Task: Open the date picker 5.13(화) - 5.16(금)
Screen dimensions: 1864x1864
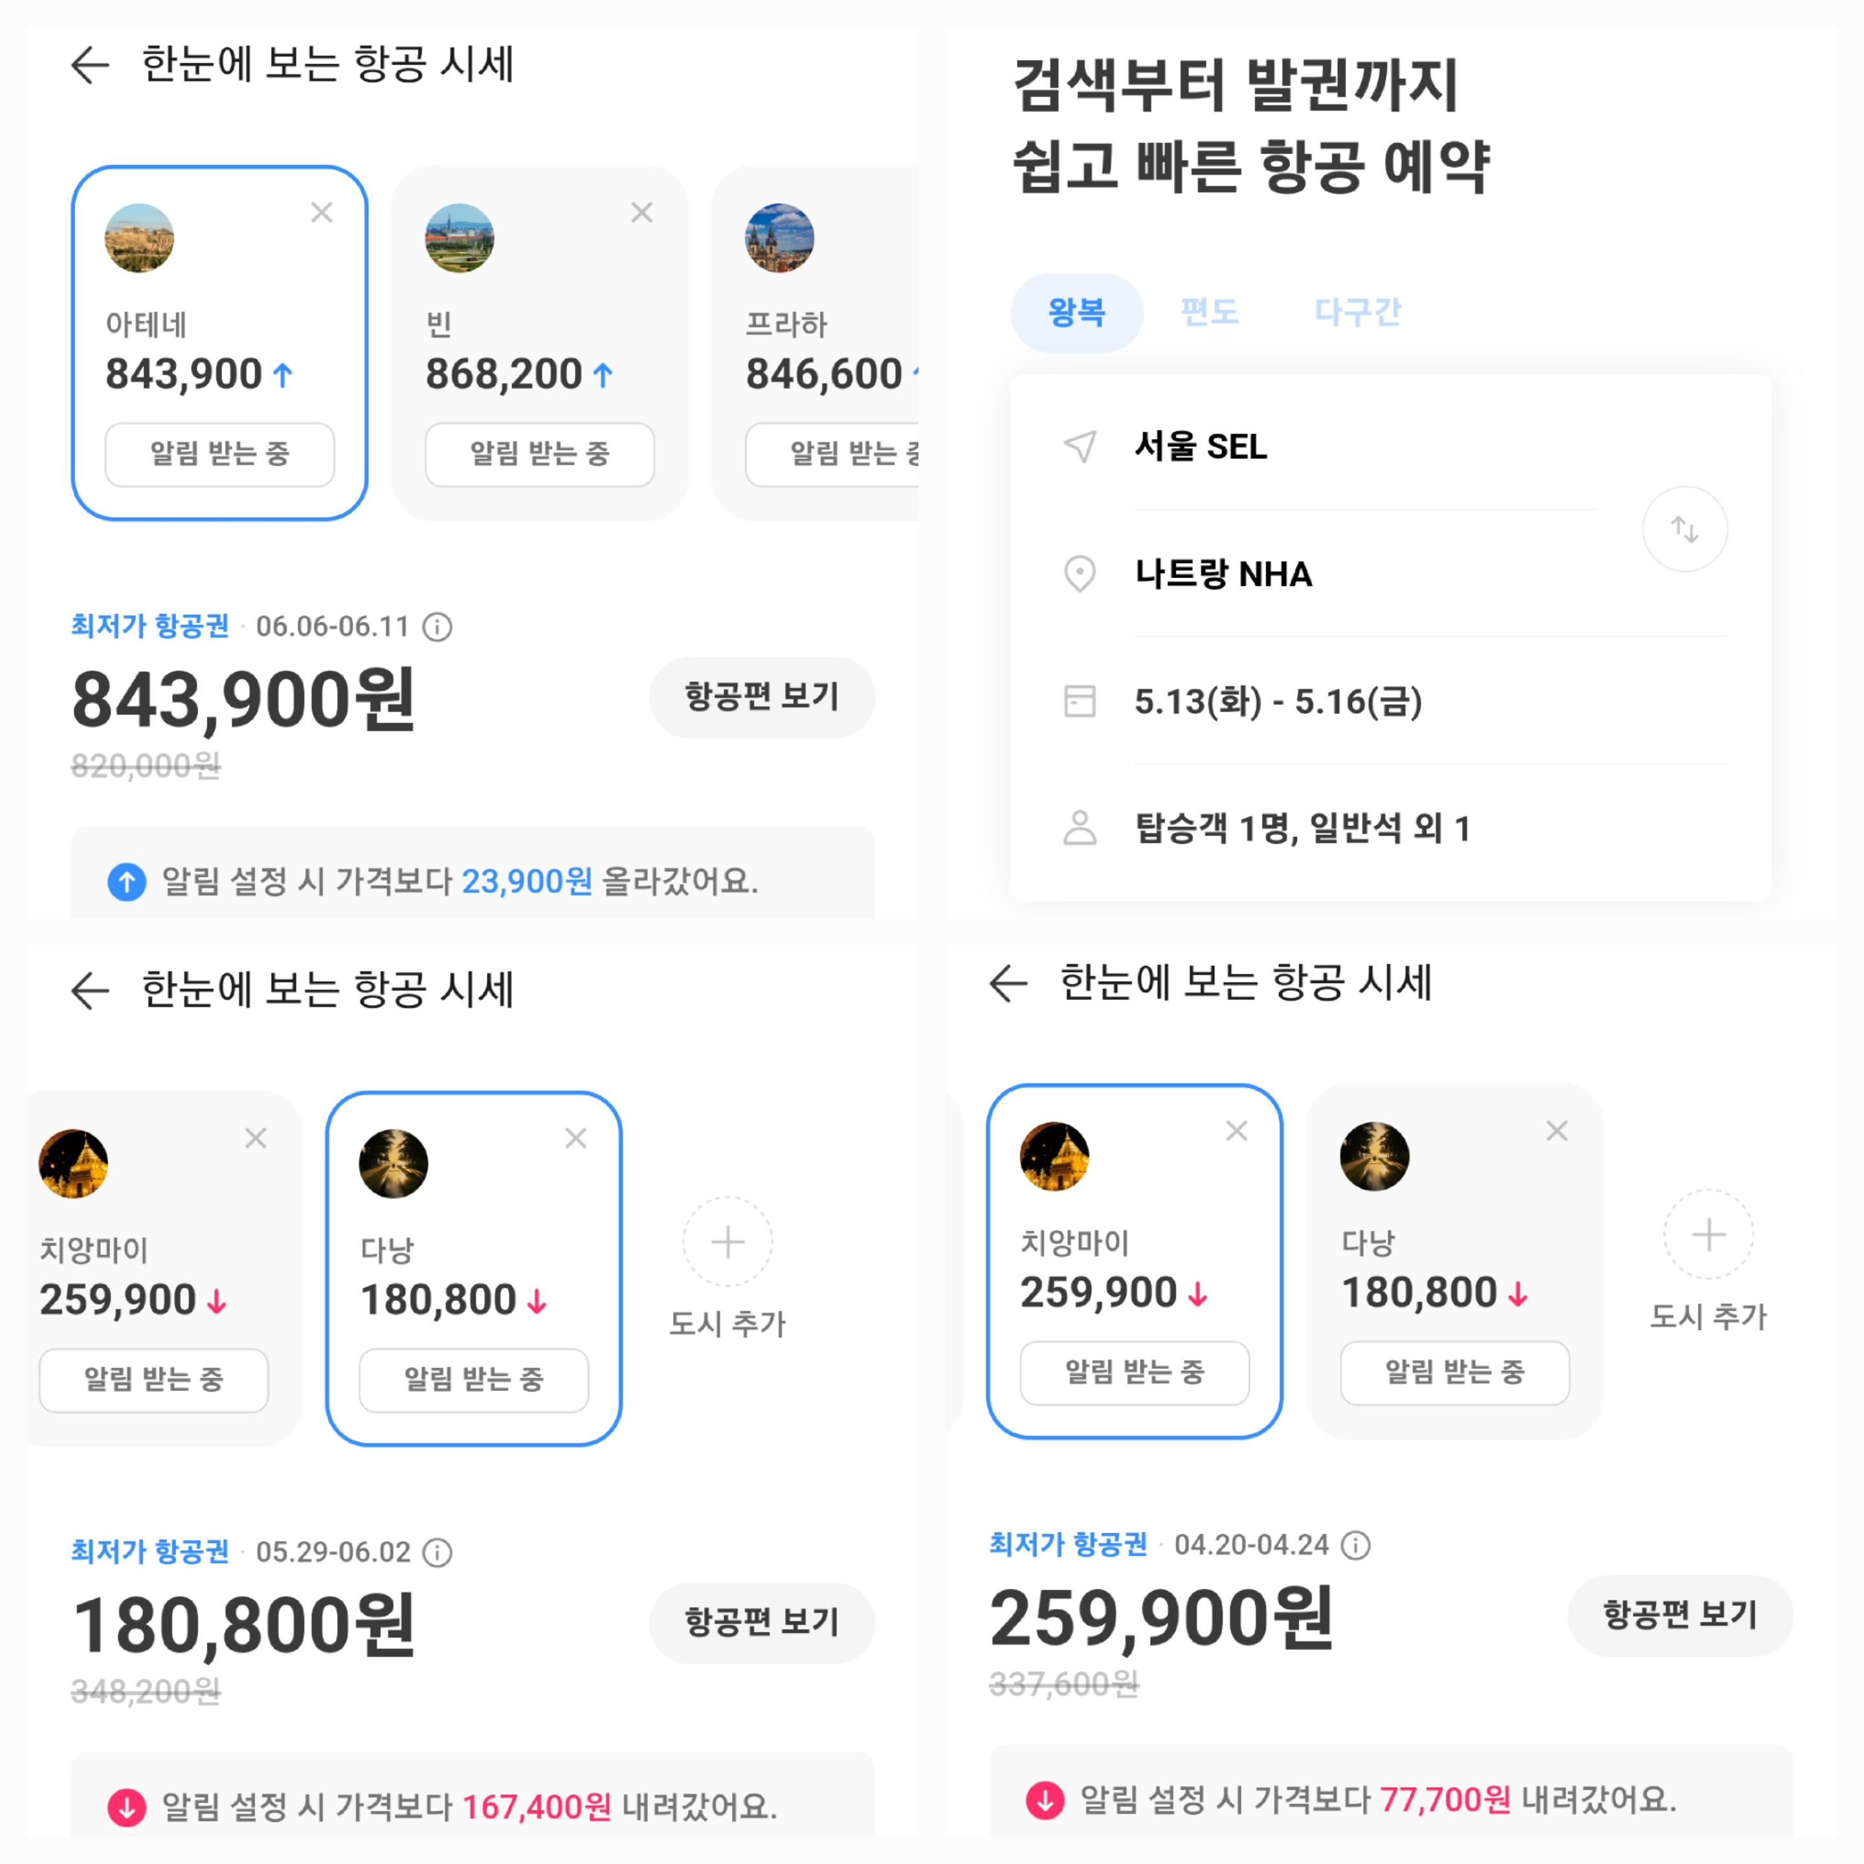Action: coord(1278,702)
